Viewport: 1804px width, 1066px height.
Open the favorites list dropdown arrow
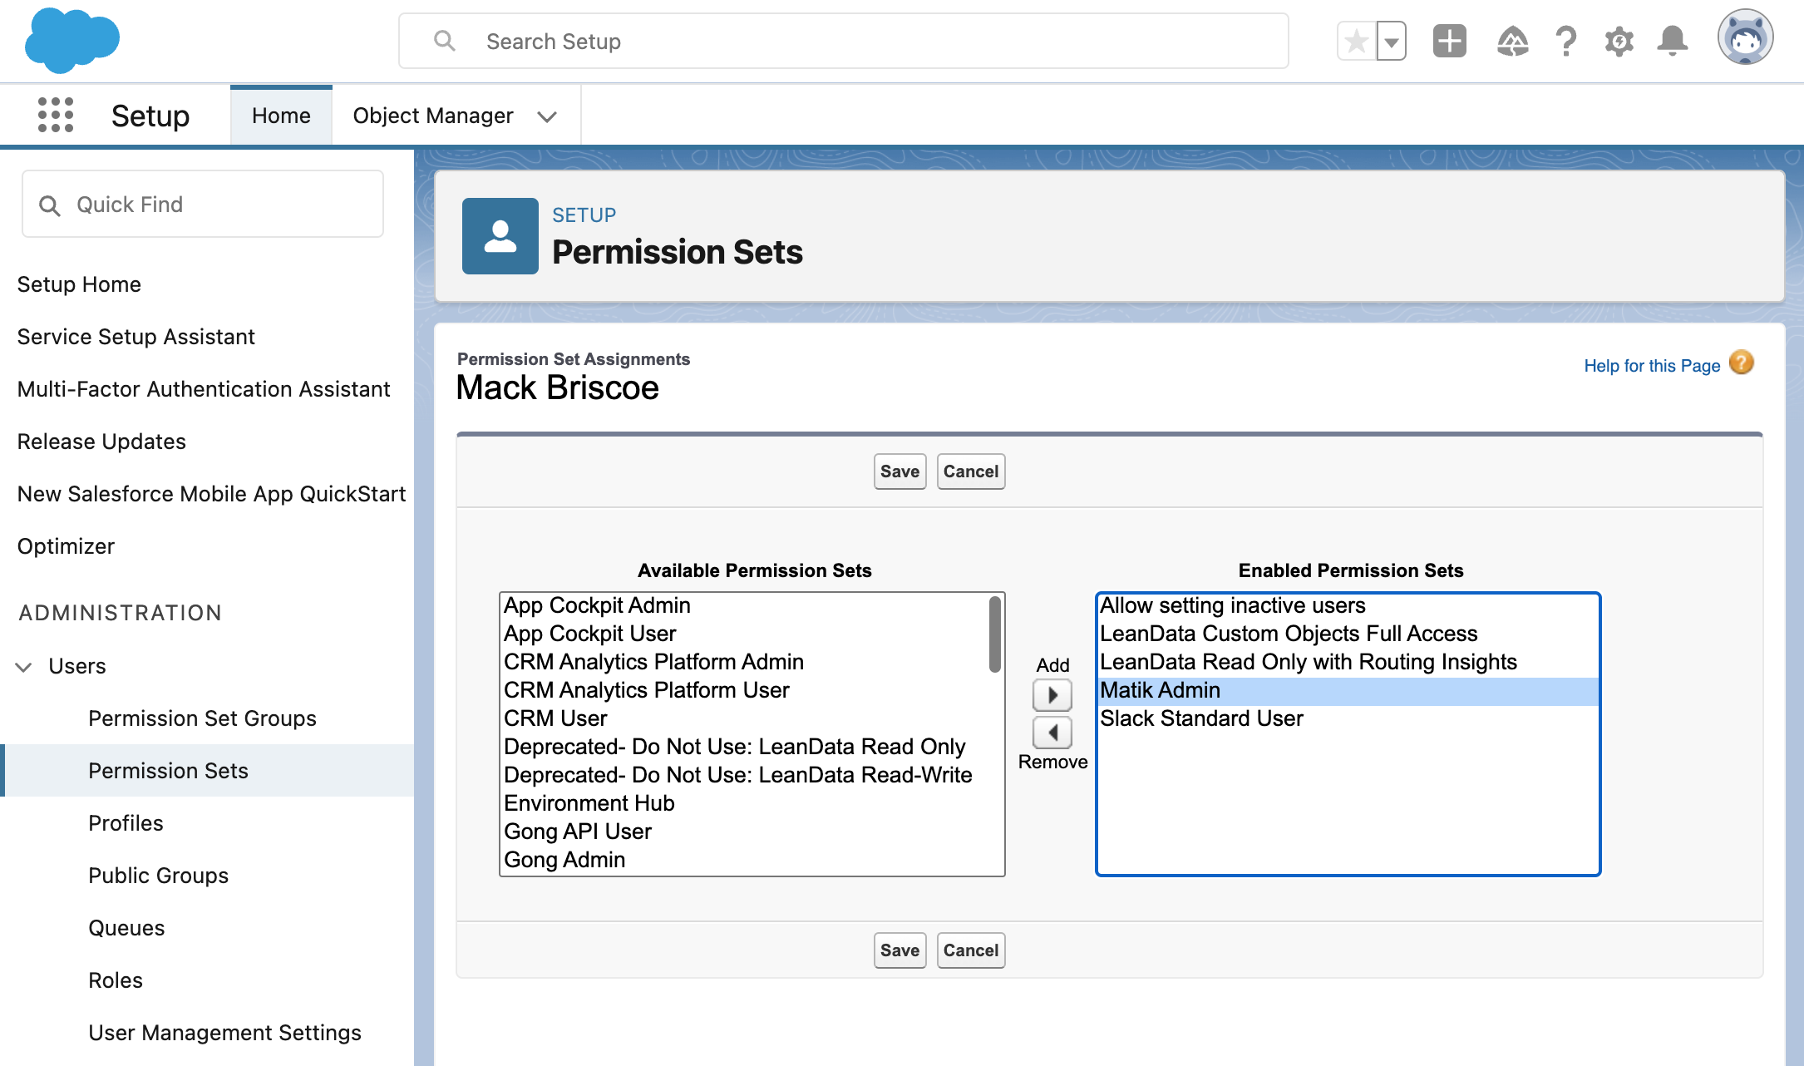click(1391, 41)
